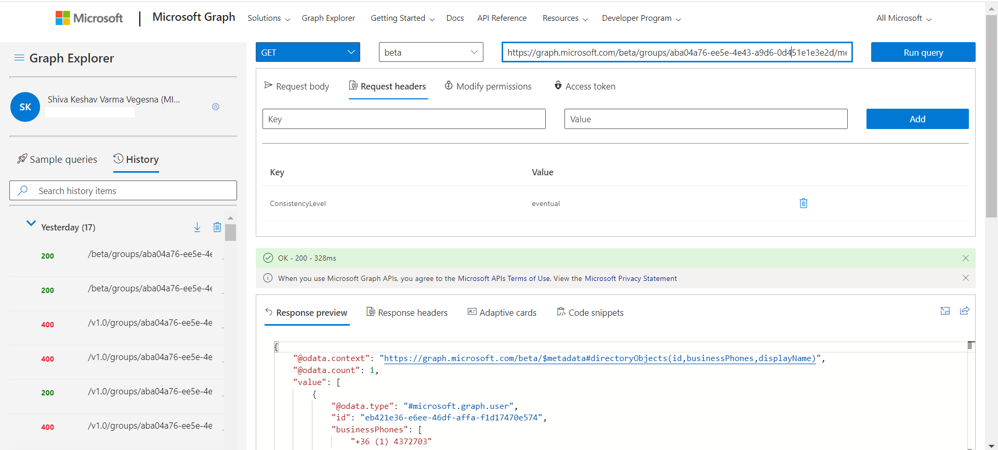Go to Microsoft Graph home title
Image resolution: width=998 pixels, height=450 pixels.
point(194,17)
